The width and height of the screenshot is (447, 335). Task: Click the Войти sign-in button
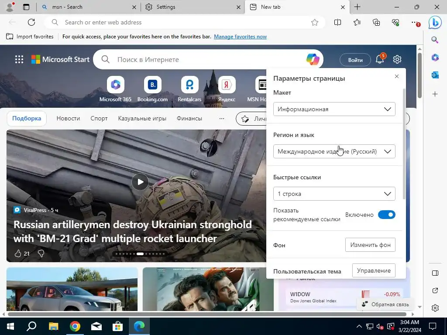point(355,60)
